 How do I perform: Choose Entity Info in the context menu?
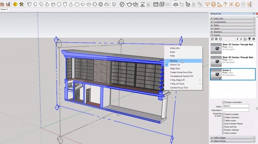(183, 48)
